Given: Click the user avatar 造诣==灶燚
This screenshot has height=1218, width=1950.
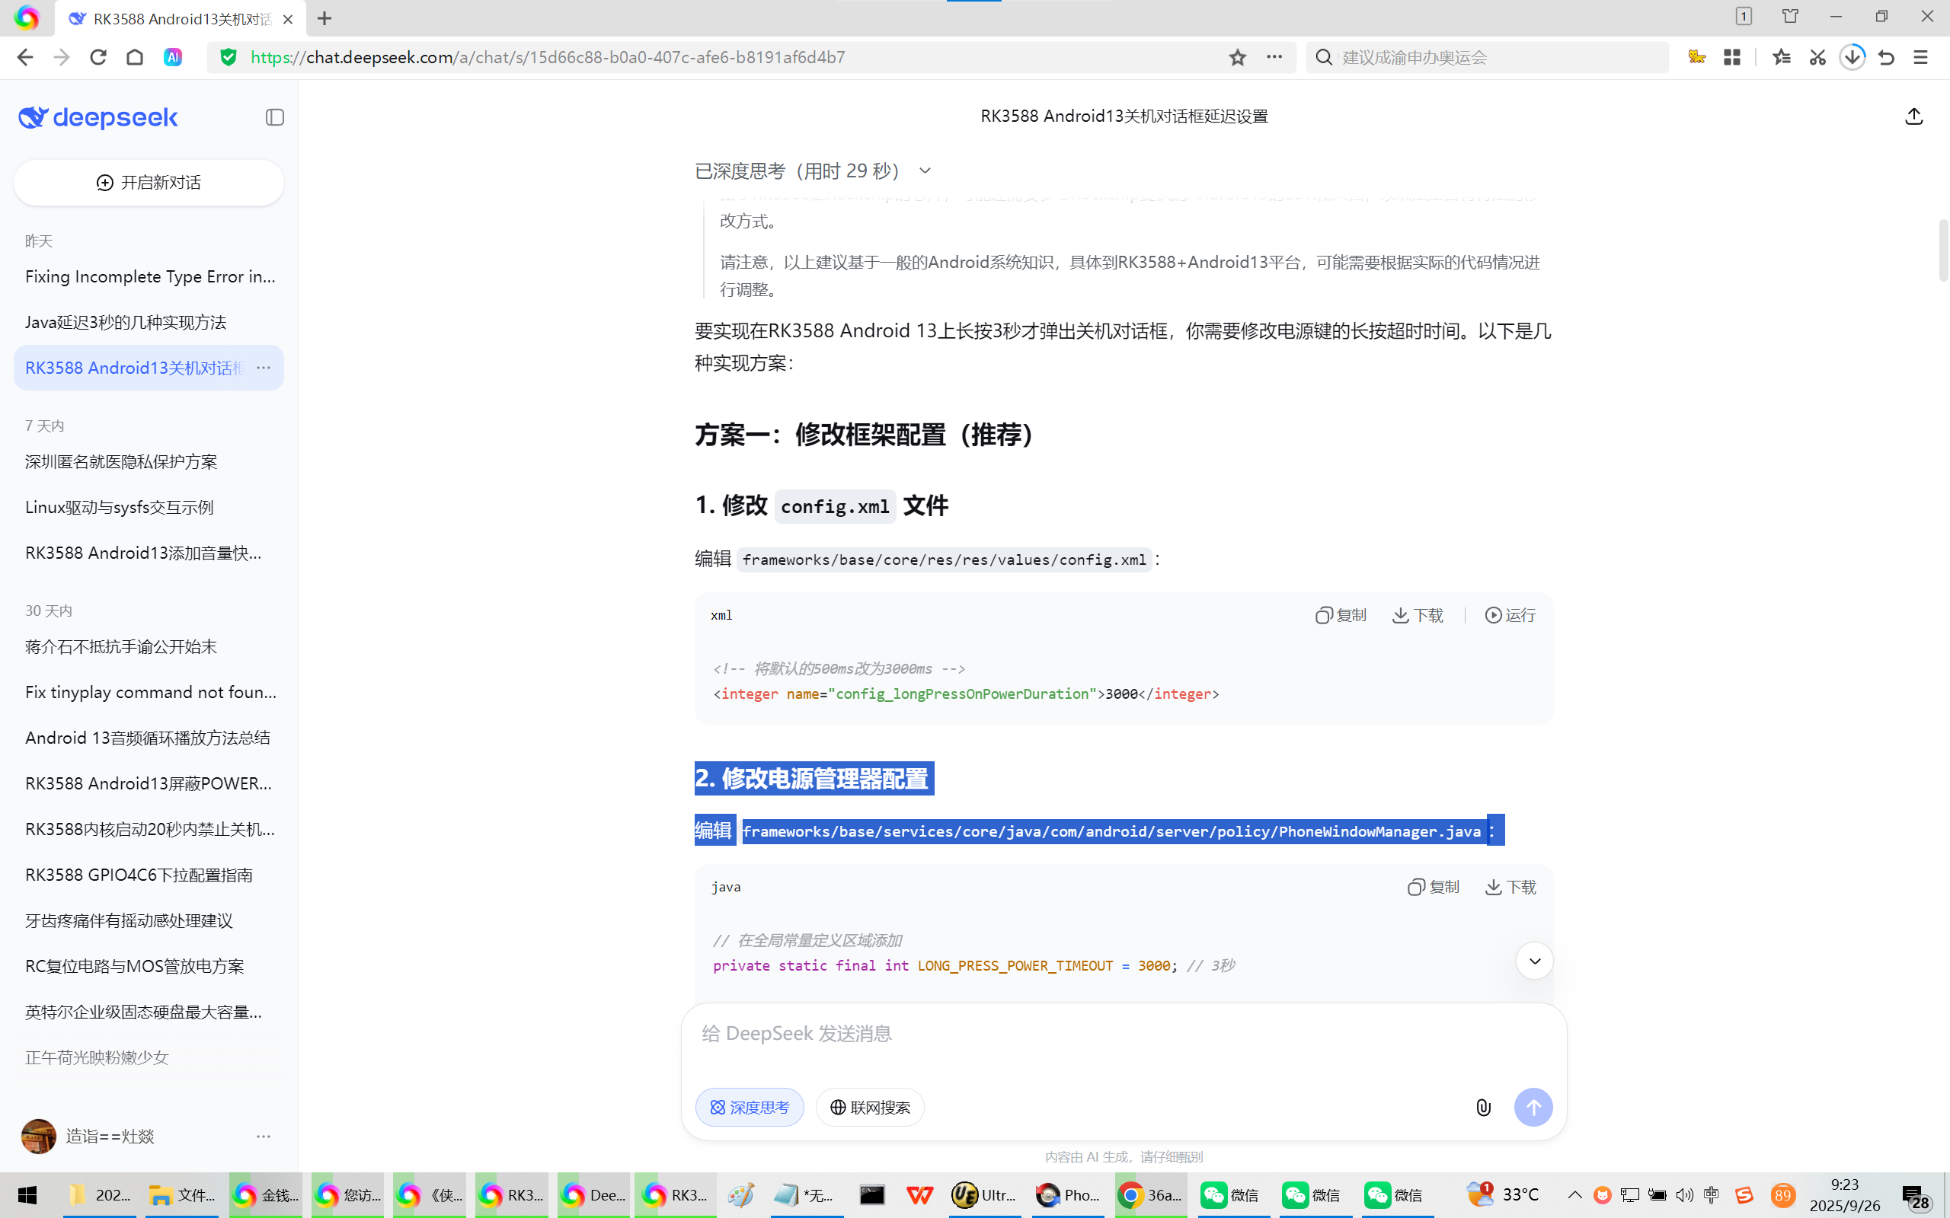Looking at the screenshot, I should tap(39, 1137).
